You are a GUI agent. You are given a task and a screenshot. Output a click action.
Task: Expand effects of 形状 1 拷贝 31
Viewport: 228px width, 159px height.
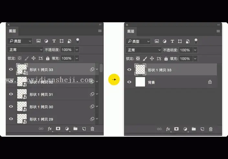[x=97, y=94]
